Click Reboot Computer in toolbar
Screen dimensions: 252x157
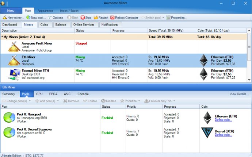(x=124, y=18)
